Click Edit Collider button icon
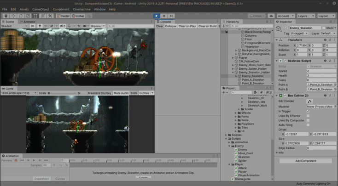 310,101
